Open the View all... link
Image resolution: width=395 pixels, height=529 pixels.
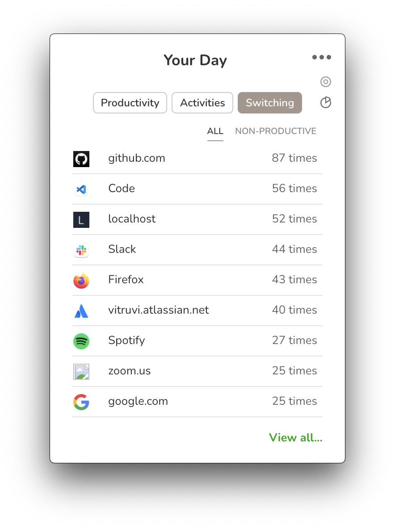(295, 437)
